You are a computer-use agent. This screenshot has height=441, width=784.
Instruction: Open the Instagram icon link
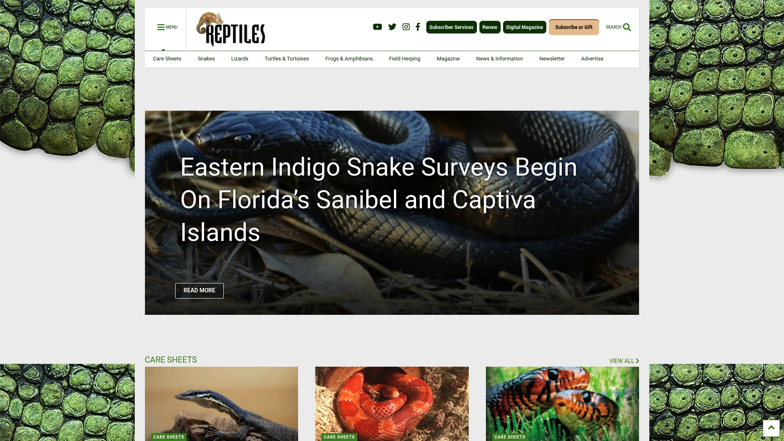coord(406,27)
